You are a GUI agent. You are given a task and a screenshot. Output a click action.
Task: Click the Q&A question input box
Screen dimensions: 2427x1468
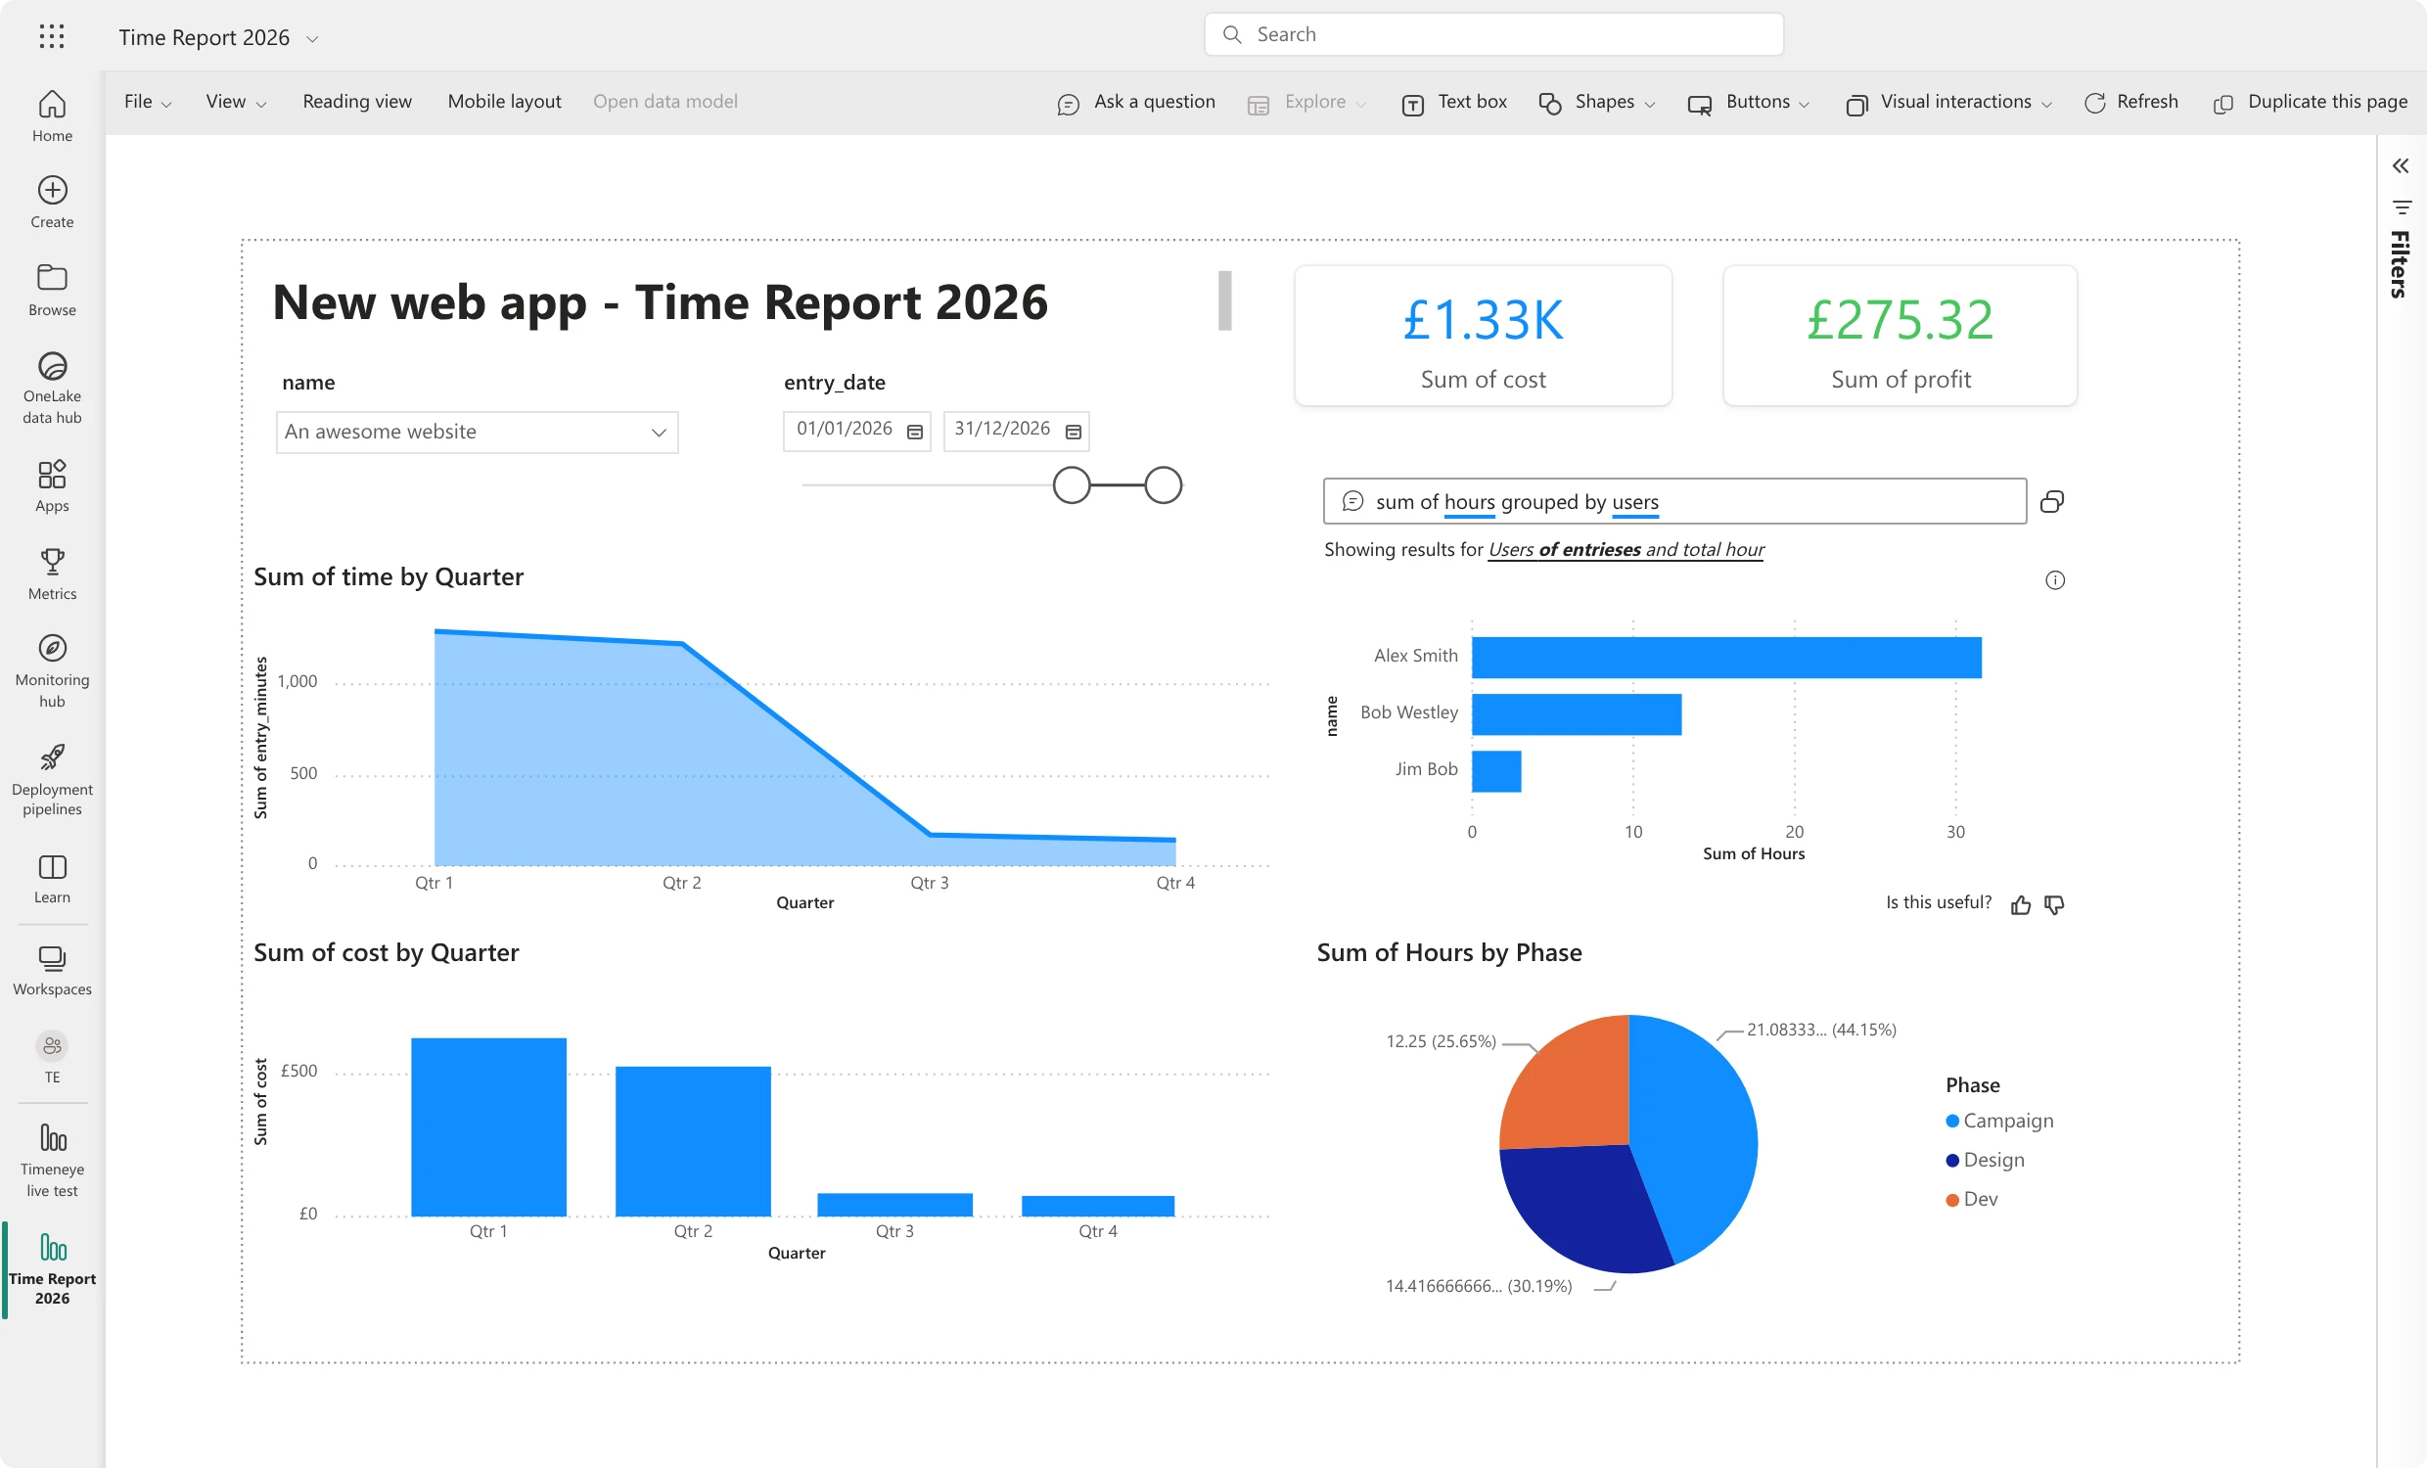pyautogui.click(x=1674, y=501)
